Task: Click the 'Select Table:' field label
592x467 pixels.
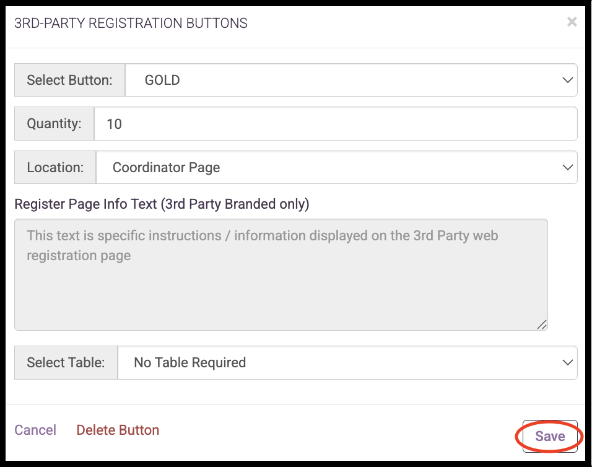Action: [66, 362]
